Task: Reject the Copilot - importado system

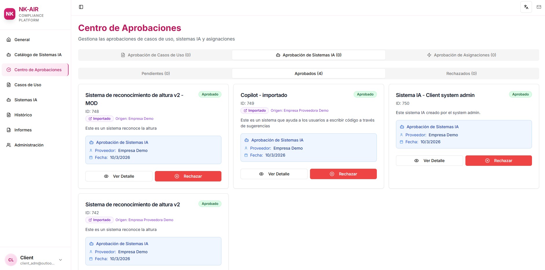Action: pyautogui.click(x=343, y=174)
